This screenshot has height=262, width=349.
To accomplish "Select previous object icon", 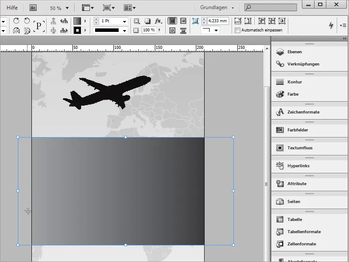I will 64,21.
